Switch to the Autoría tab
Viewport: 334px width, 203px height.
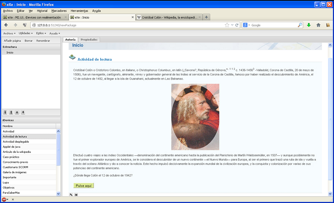click(x=70, y=40)
